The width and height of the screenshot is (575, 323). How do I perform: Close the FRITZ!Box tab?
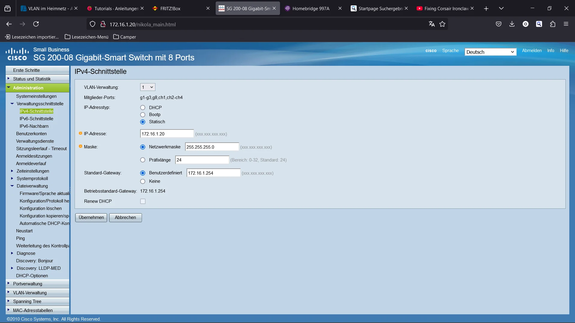point(208,8)
